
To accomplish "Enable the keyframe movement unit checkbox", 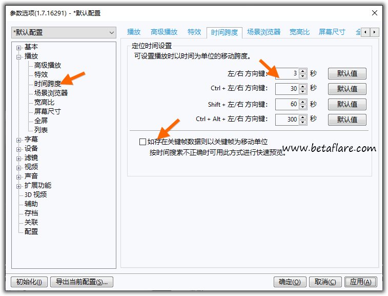I will pos(142,142).
